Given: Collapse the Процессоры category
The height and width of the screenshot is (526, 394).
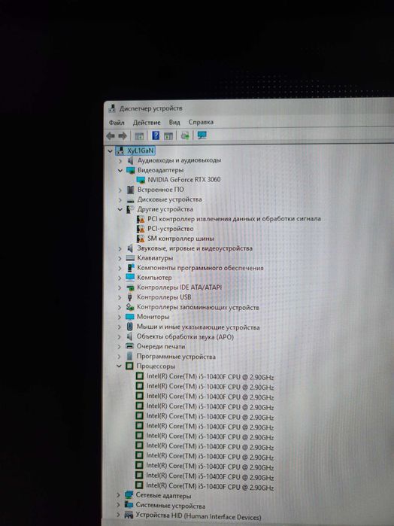Looking at the screenshot, I should (x=119, y=366).
